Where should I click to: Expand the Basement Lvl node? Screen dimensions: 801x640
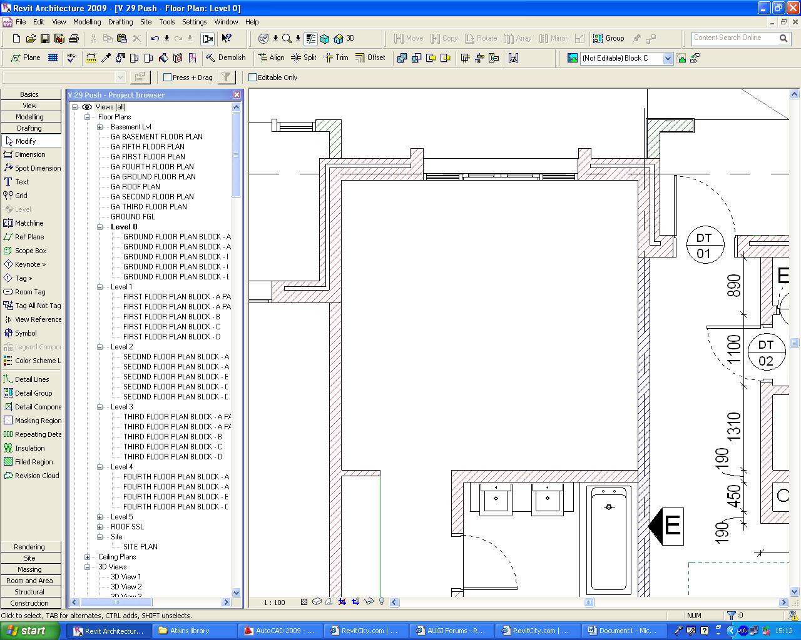(x=99, y=127)
